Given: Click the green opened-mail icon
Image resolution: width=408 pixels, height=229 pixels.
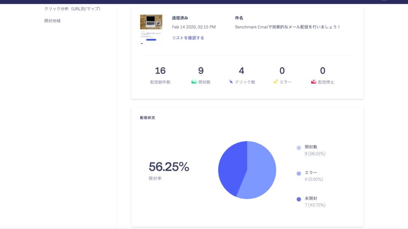Looking at the screenshot, I should click(194, 82).
